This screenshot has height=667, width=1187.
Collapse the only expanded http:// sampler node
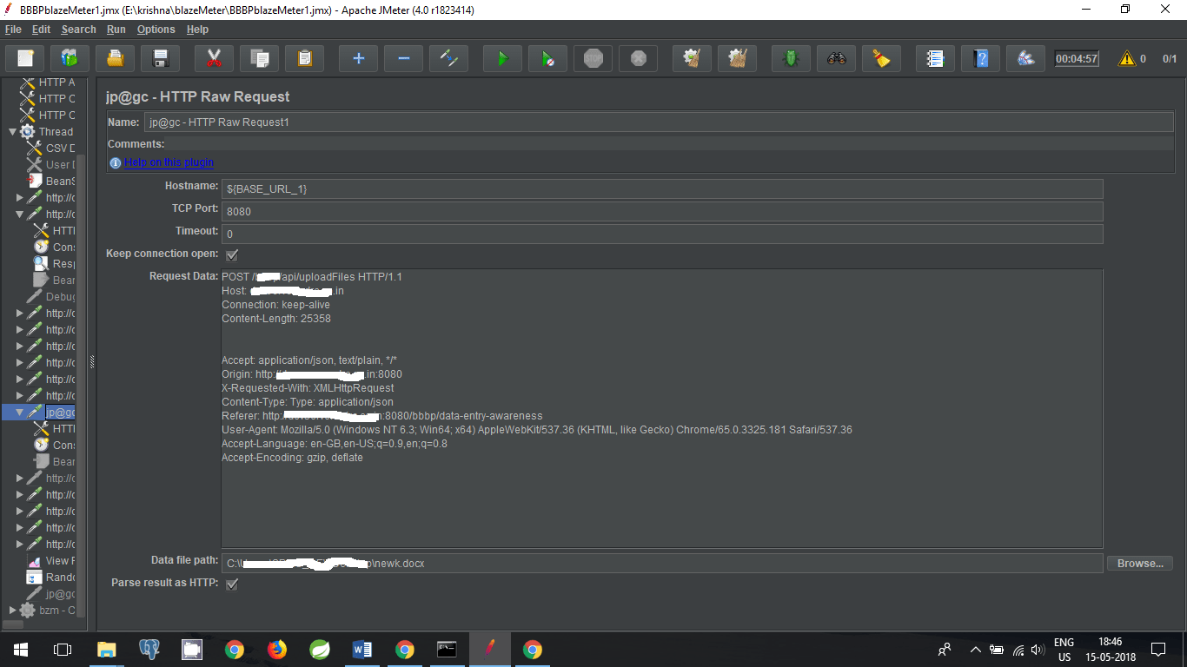coord(19,214)
